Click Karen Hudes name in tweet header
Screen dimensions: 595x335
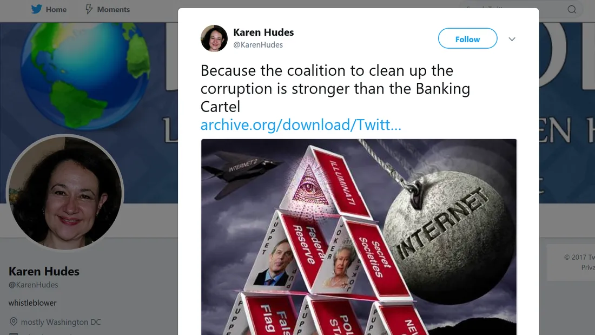[263, 32]
